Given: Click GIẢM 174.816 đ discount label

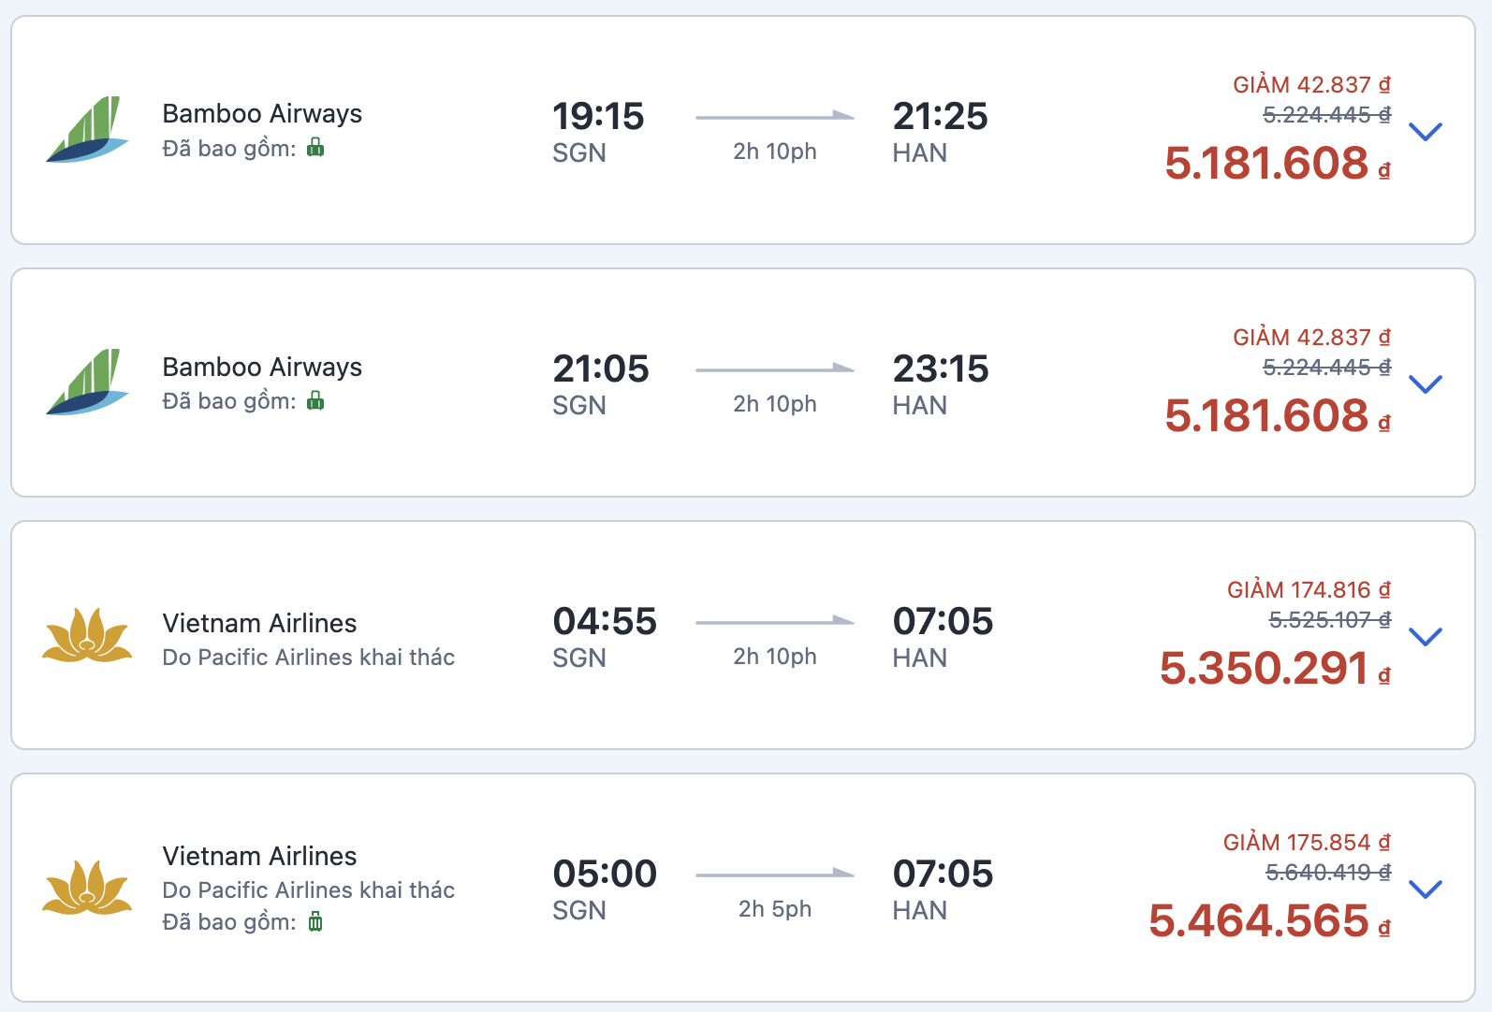Looking at the screenshot, I should [1308, 590].
